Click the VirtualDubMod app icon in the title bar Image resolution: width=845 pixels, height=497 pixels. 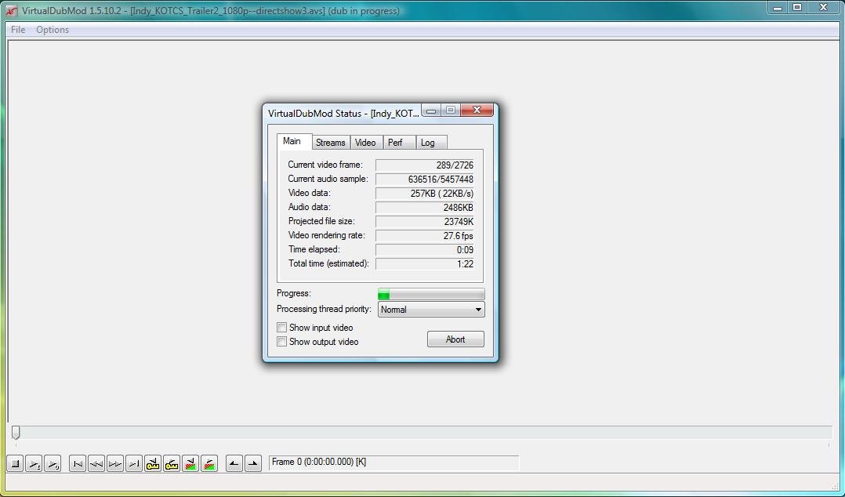click(11, 11)
